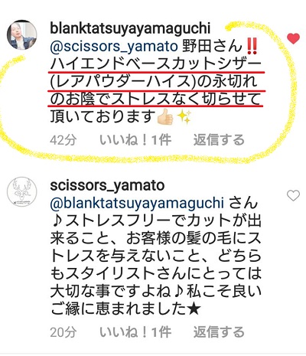The height and width of the screenshot is (356, 306).
Task: Follow the @scissors_yamato mention link
Action: pos(114,47)
